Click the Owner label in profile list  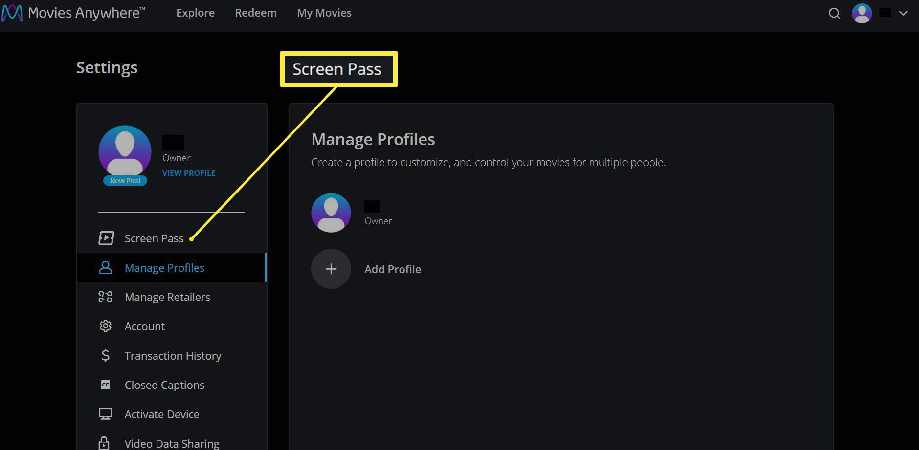pyautogui.click(x=378, y=221)
